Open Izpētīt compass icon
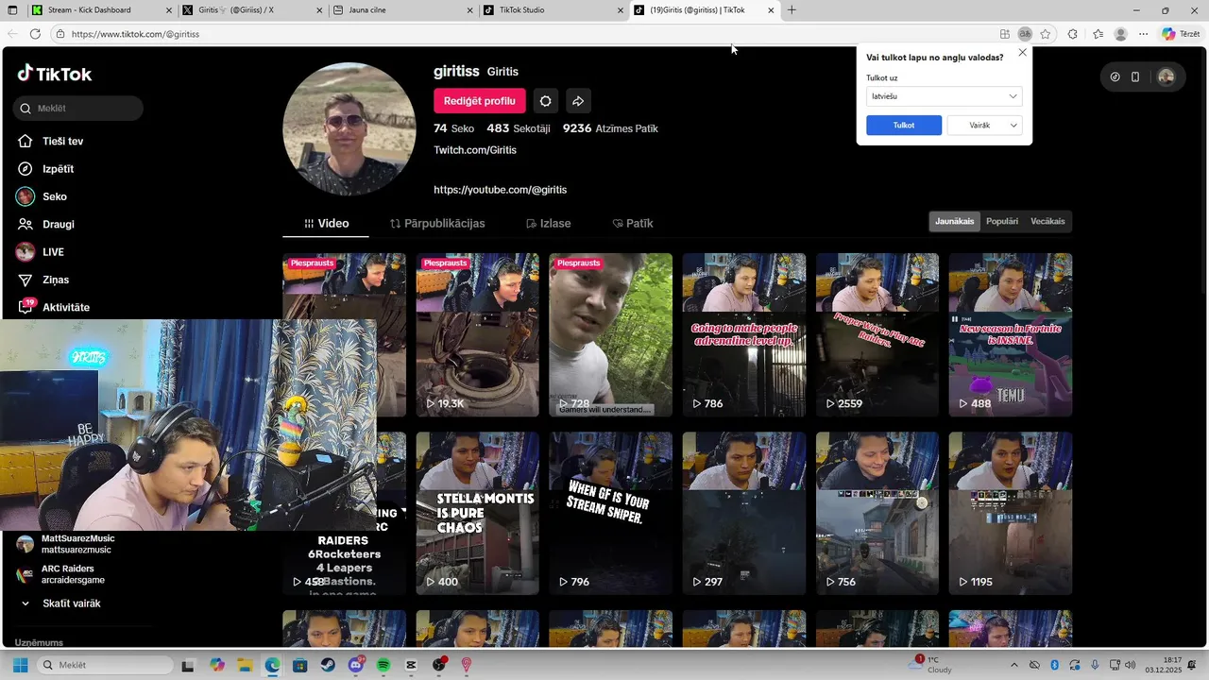Viewport: 1209px width, 680px height. tap(26, 169)
